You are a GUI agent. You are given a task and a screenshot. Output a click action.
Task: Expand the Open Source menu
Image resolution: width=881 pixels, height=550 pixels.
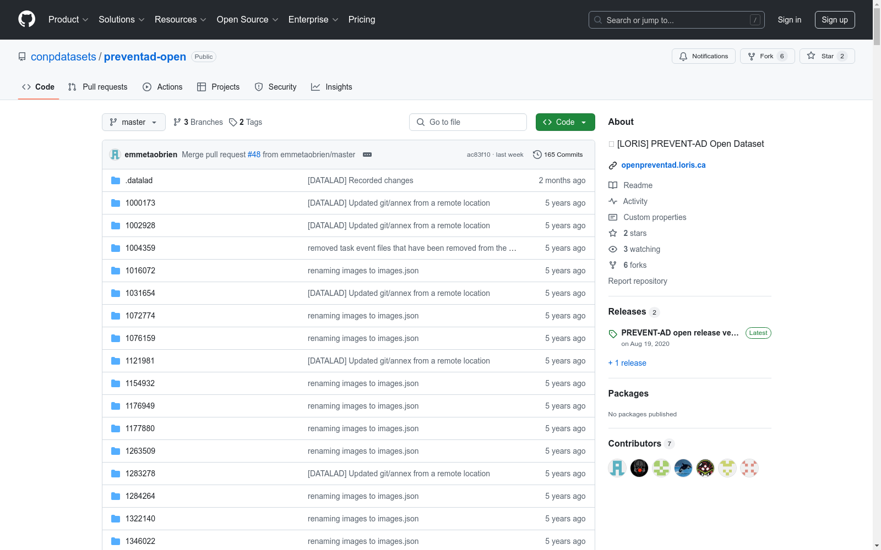(248, 20)
